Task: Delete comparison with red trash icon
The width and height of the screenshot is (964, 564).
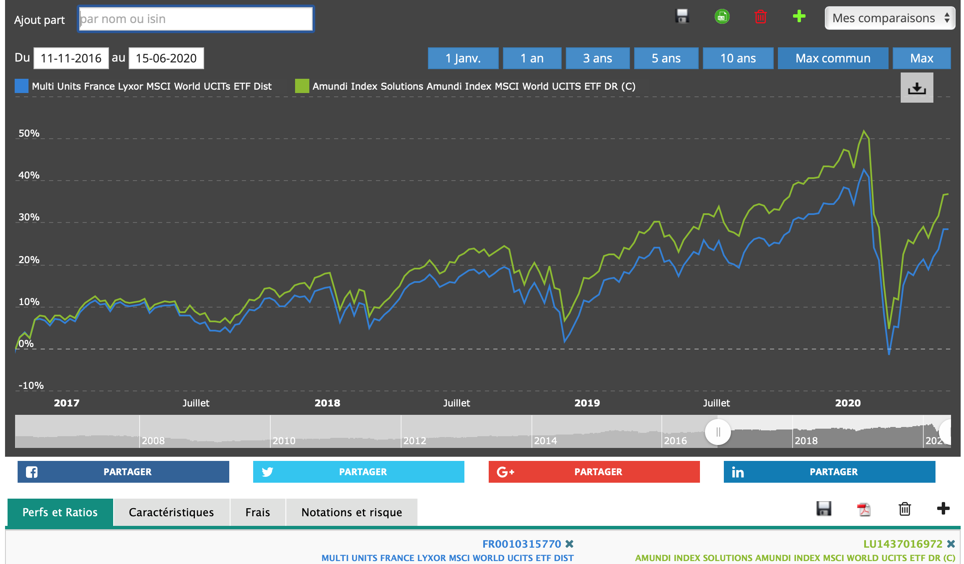Action: click(760, 17)
